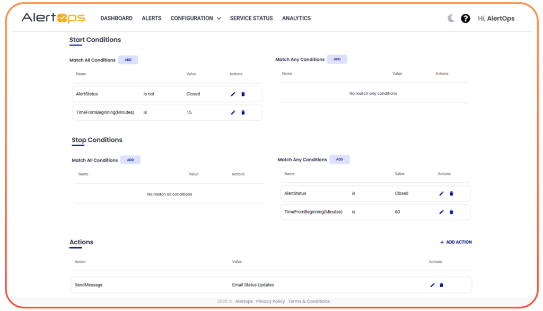This screenshot has height=311, width=543.
Task: Delete the TimeFromBeginning start condition using trash icon
Action: tap(243, 112)
